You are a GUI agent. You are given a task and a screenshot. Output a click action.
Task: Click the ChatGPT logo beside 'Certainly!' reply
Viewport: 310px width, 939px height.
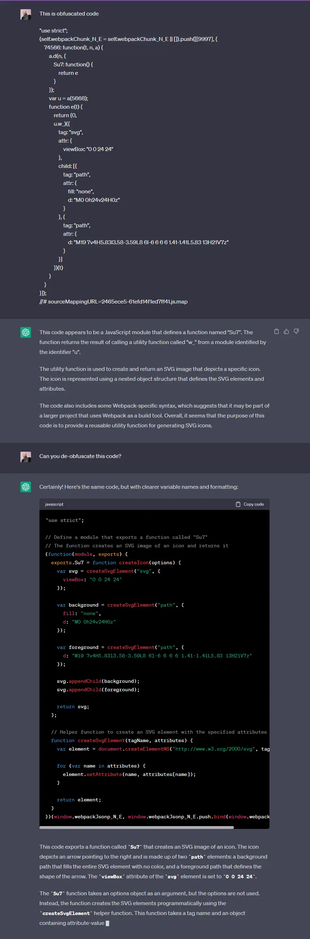26,487
